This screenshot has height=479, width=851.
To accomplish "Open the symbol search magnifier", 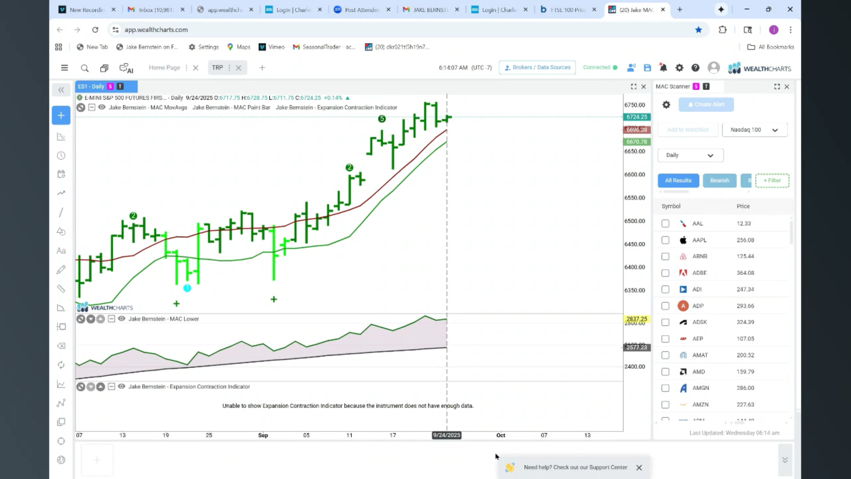I will [x=85, y=68].
